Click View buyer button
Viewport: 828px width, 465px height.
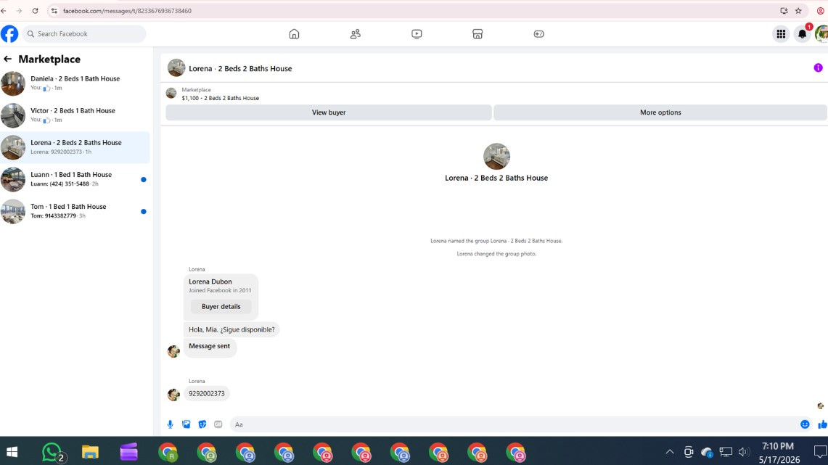tap(329, 112)
